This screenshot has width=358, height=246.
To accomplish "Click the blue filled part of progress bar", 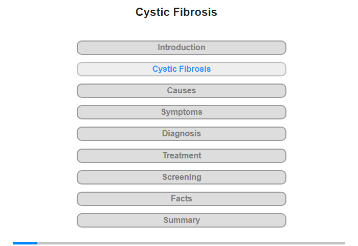I will click(x=25, y=243).
